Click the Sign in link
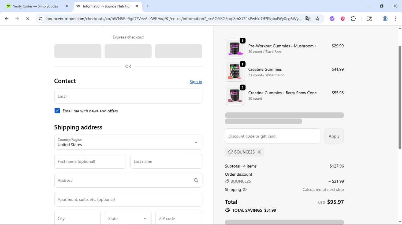 click(196, 82)
